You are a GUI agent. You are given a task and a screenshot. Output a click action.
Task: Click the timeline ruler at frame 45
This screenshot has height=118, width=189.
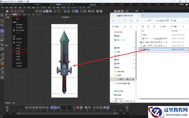(67, 110)
